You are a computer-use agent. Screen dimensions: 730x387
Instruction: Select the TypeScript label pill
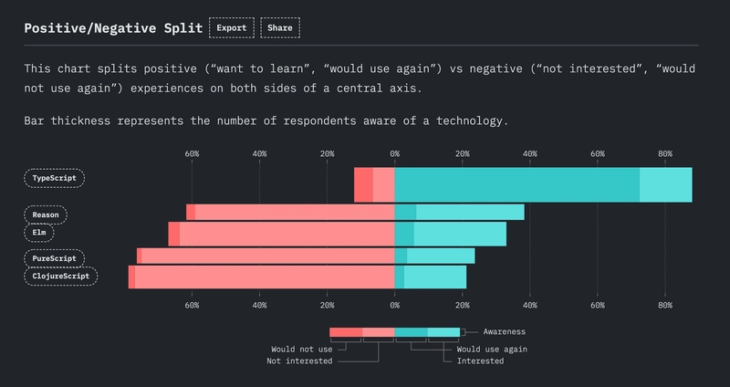coord(55,178)
